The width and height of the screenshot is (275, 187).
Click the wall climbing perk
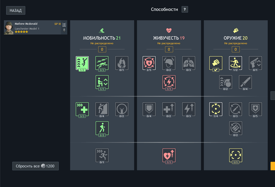point(102,109)
